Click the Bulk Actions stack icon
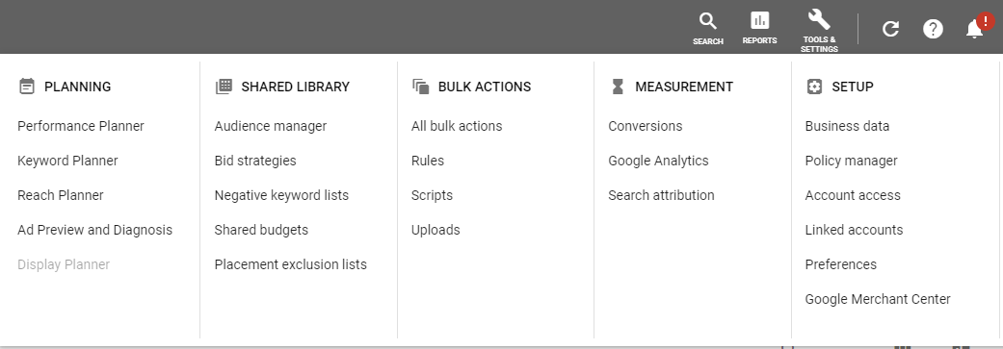This screenshot has height=349, width=1003. 421,87
